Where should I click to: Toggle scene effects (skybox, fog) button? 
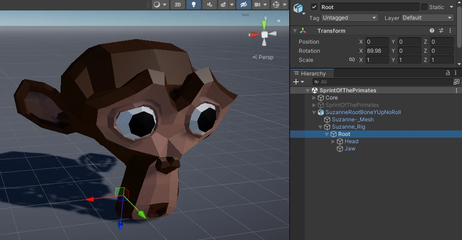[223, 5]
